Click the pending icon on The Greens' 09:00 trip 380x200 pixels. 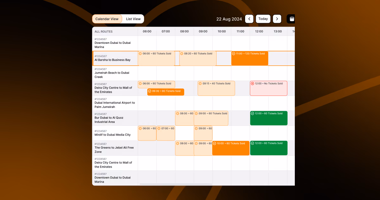pos(196,143)
